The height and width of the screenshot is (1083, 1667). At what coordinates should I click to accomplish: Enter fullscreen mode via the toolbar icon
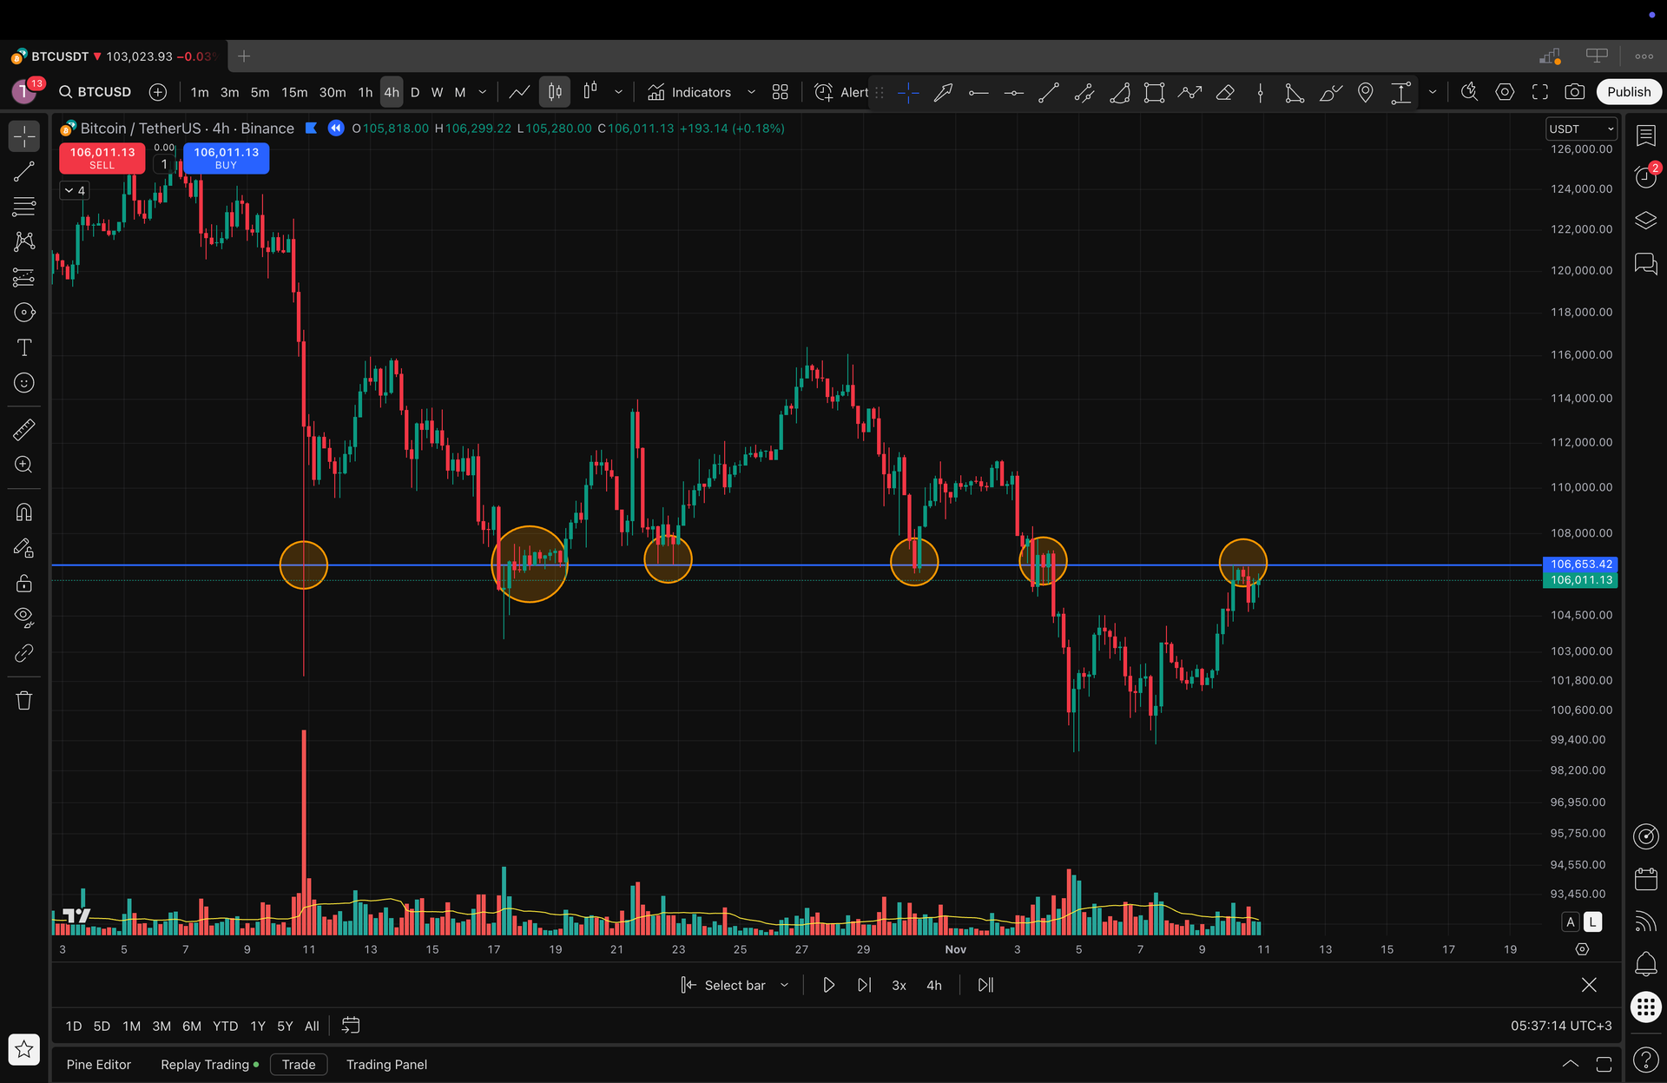(x=1542, y=91)
